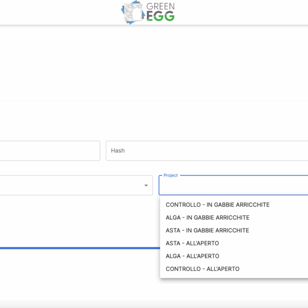Select the ASTA - ALL'APERTO project

[192, 243]
